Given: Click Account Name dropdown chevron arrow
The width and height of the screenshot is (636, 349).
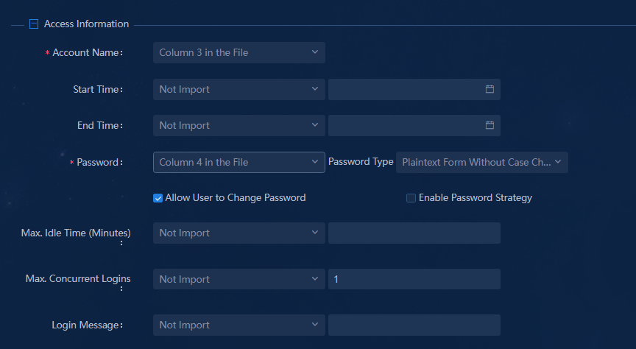Looking at the screenshot, I should 315,52.
